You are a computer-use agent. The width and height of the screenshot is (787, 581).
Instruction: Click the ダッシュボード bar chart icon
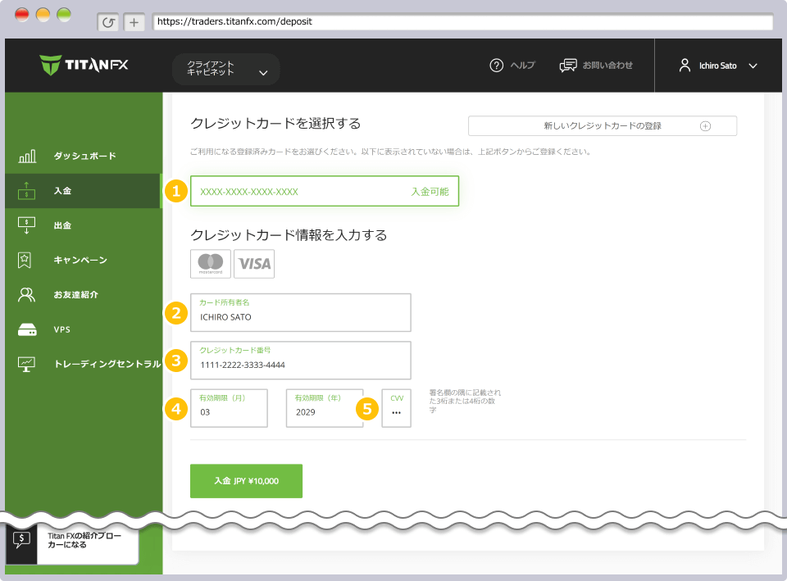point(25,155)
